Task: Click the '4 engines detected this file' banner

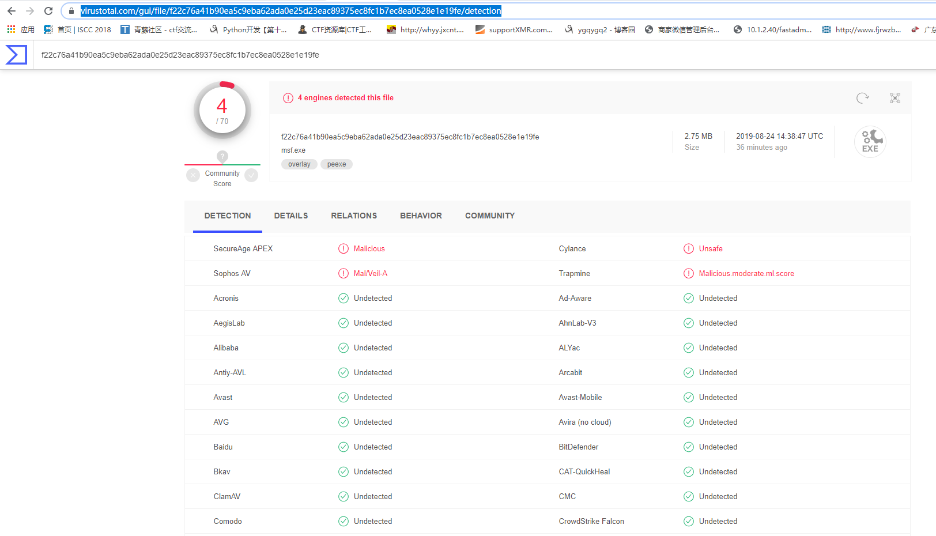Action: click(x=346, y=97)
